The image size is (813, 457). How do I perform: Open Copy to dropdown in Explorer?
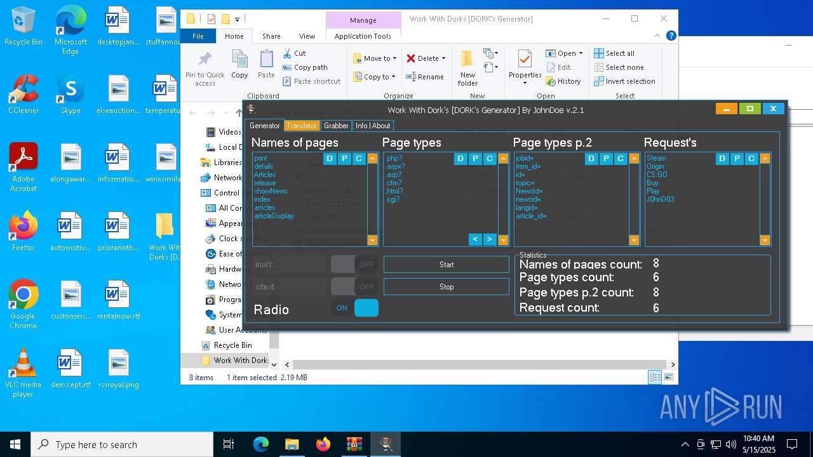tap(374, 77)
